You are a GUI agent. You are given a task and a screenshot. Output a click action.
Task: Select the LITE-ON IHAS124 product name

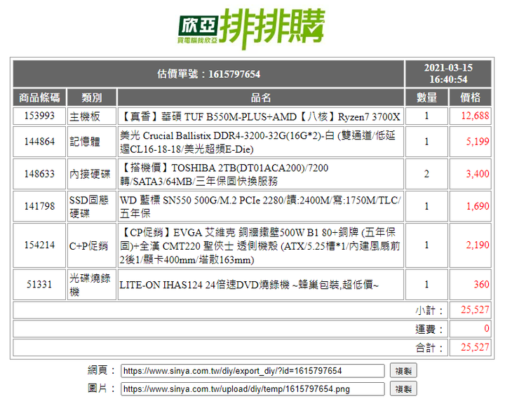click(x=249, y=285)
